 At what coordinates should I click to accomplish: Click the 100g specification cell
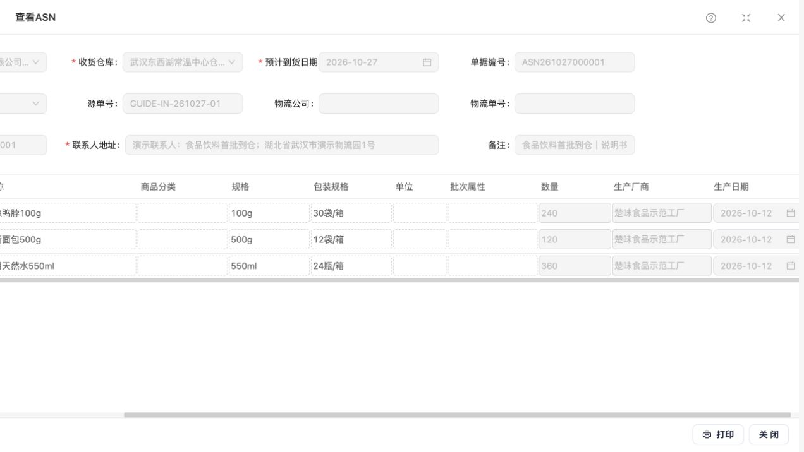269,213
